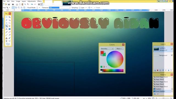Select the Paint Bucket tool

7,29
